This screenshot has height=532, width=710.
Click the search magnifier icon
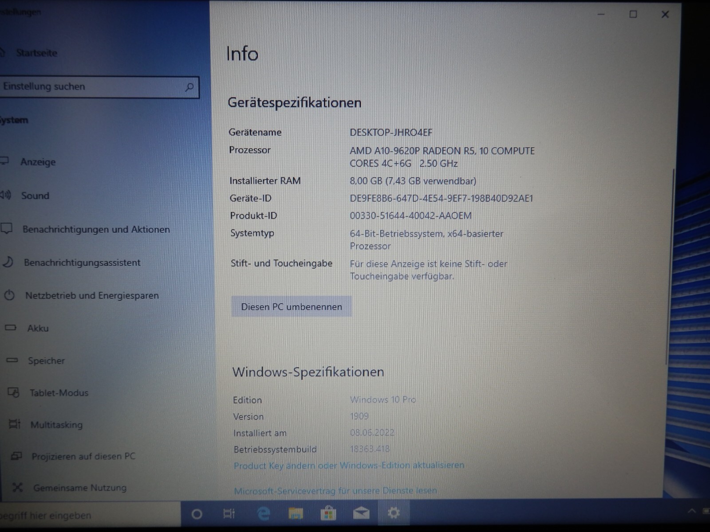(x=189, y=87)
